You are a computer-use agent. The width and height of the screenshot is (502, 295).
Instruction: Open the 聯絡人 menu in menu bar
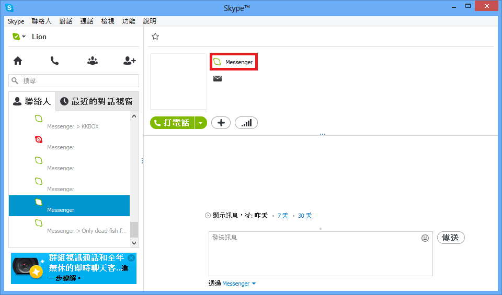coord(41,21)
